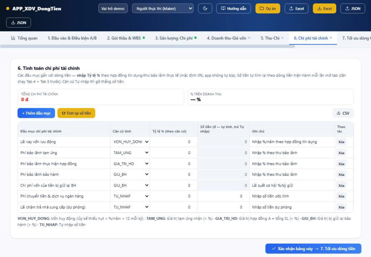Image resolution: width=371 pixels, height=257 pixels.
Task: Open the "Người thực thi (Maker)" role dropdown
Action: [x=163, y=9]
